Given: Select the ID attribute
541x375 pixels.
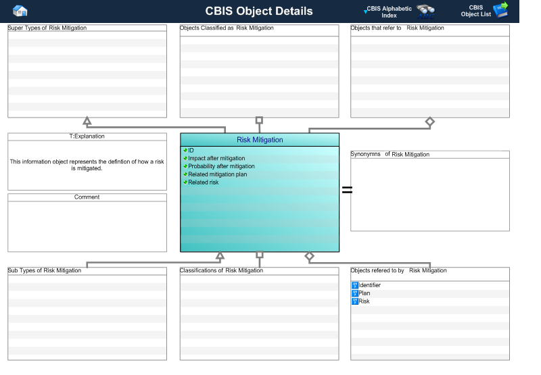Looking at the screenshot, I should click(x=191, y=150).
